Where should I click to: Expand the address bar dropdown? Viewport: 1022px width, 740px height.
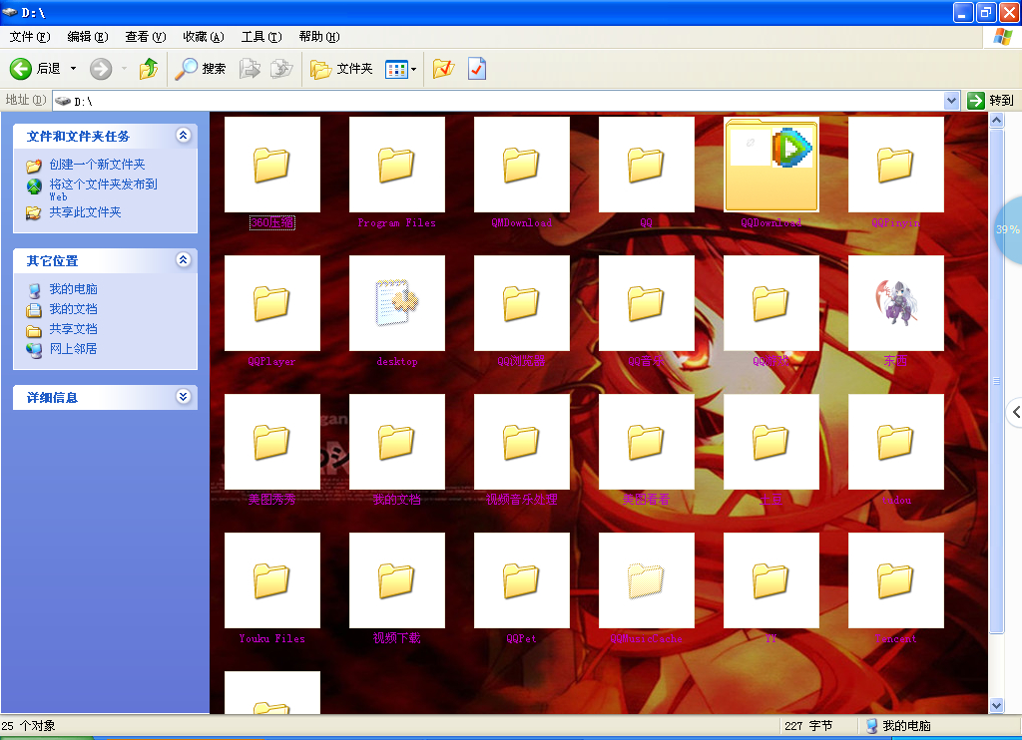(x=951, y=101)
